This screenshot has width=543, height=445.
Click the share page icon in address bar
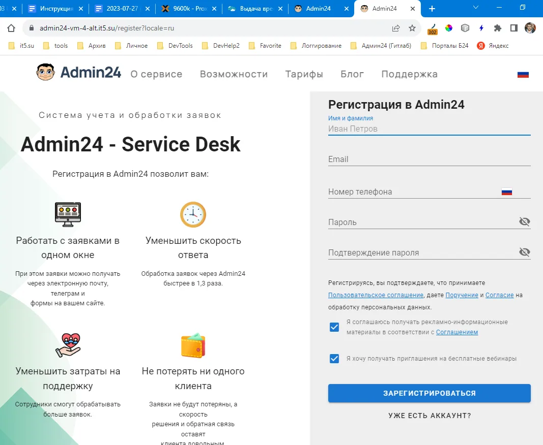(x=396, y=28)
